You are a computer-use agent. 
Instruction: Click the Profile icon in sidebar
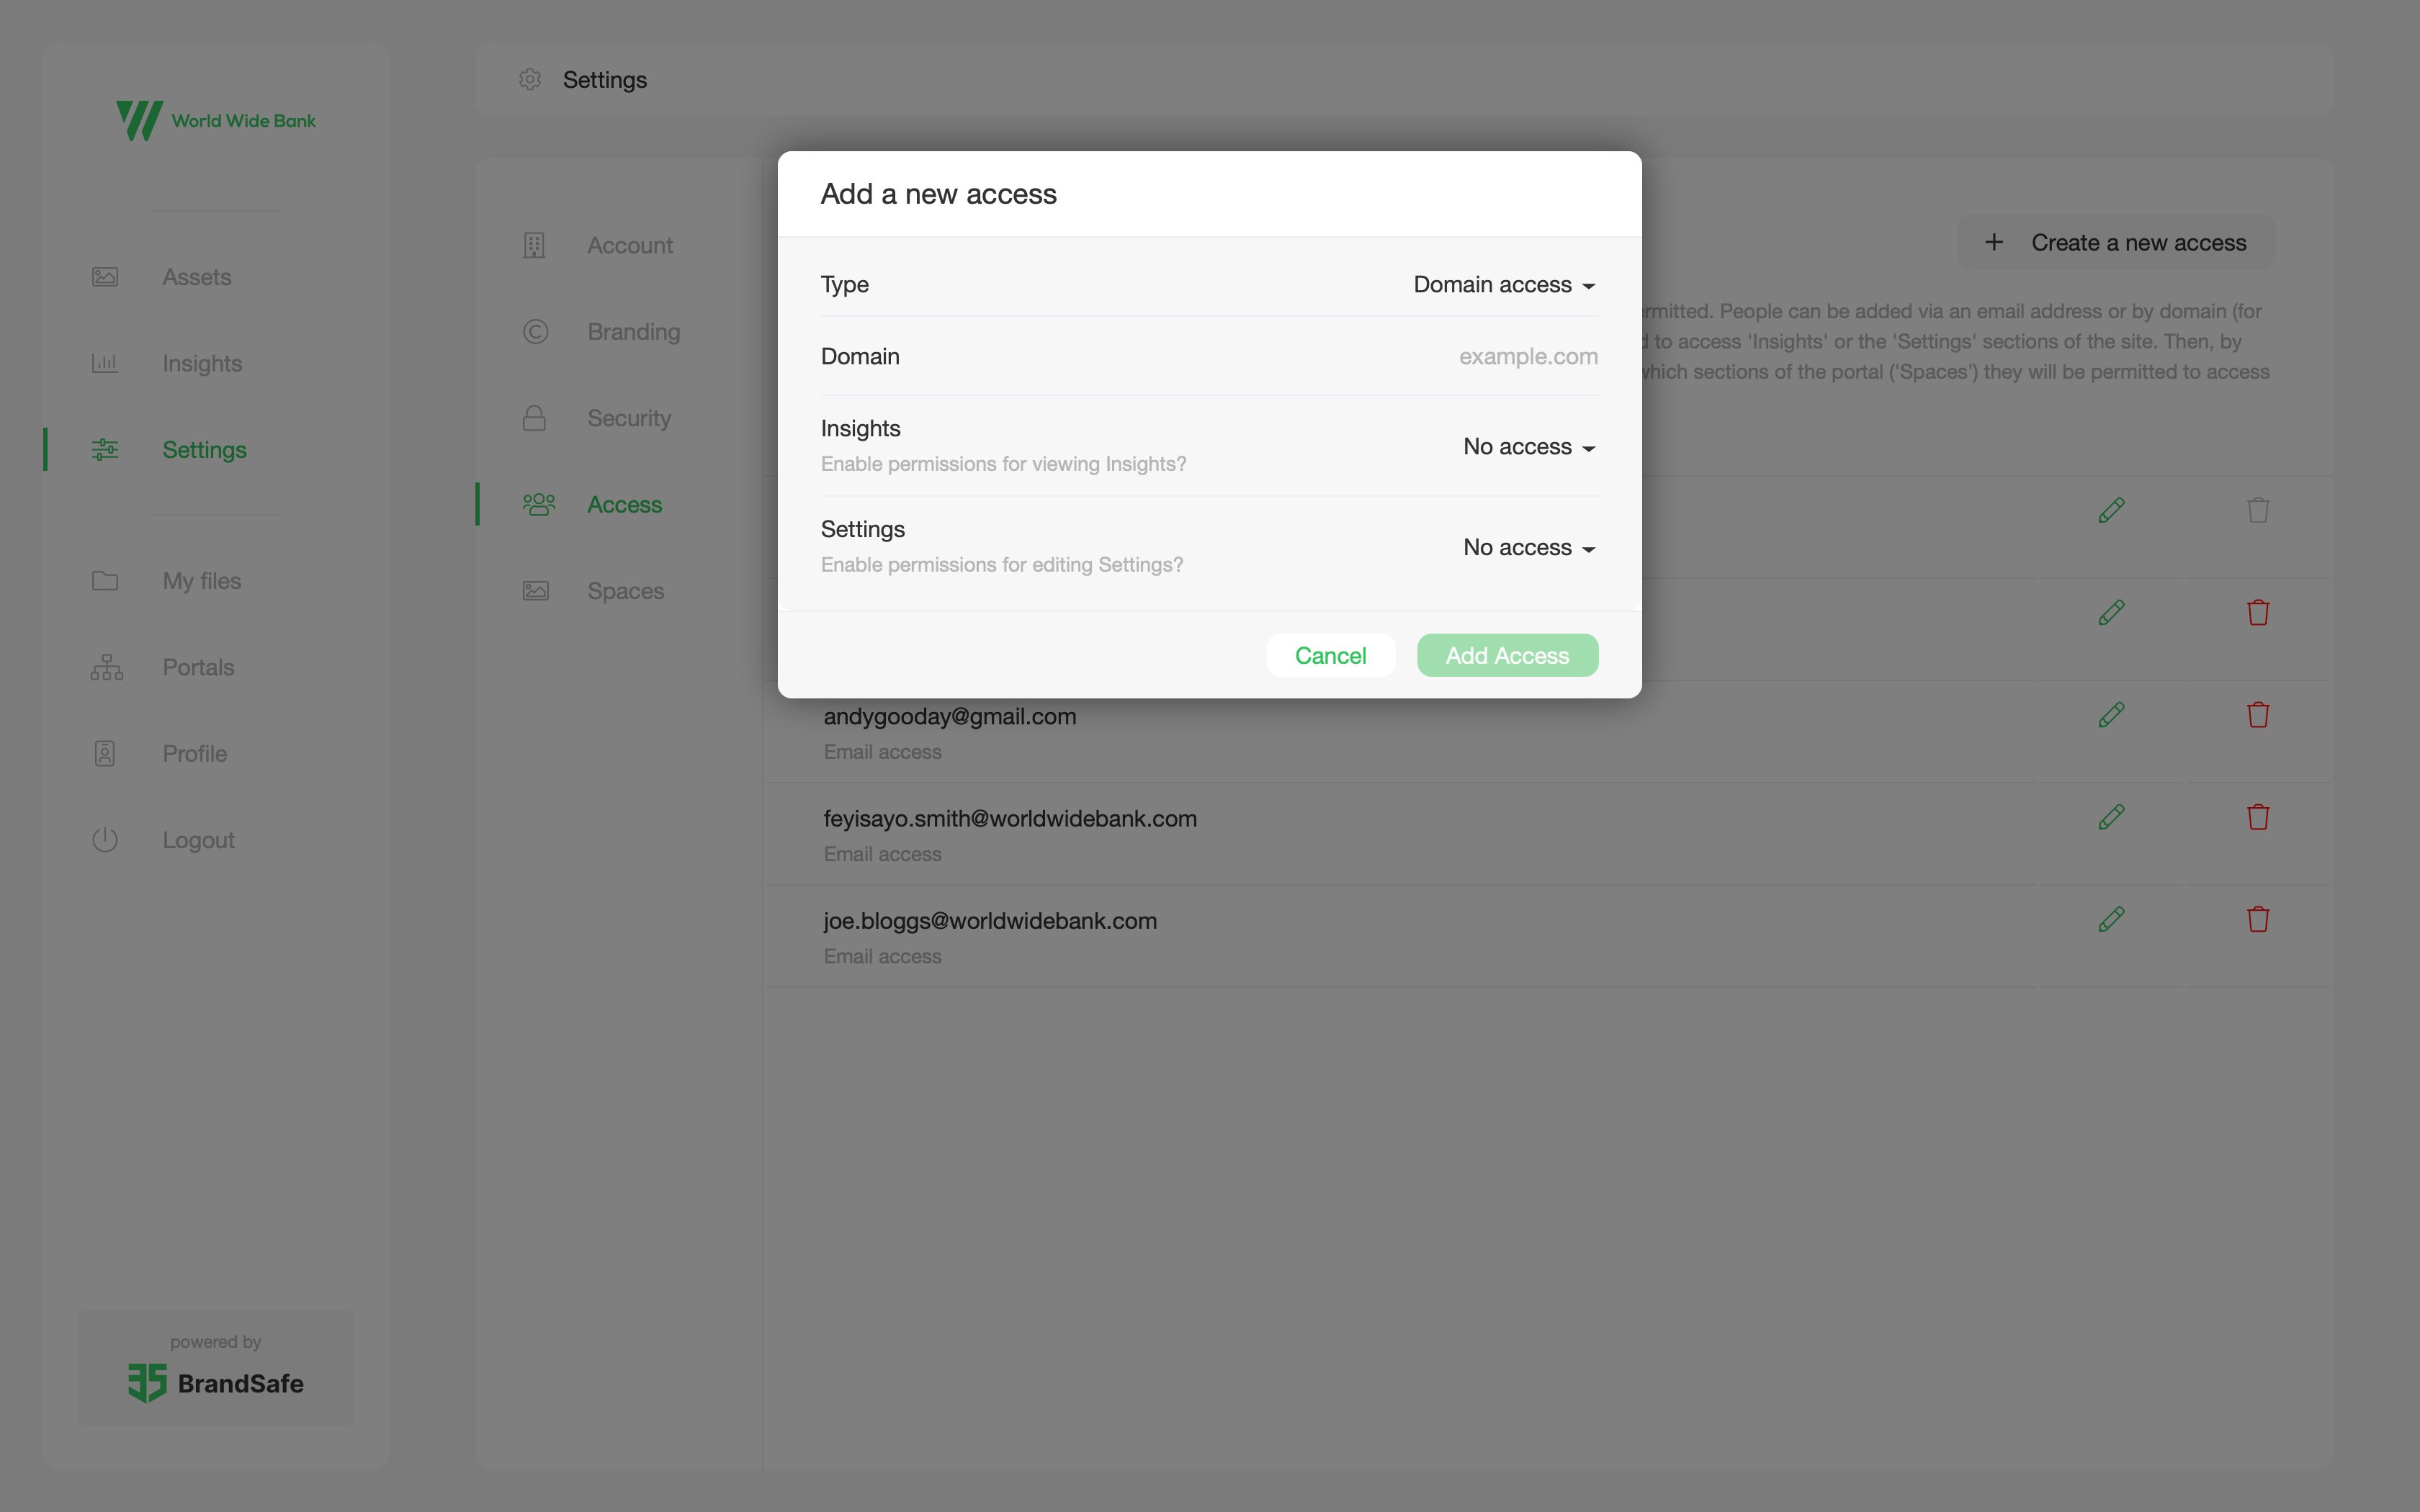(x=104, y=752)
